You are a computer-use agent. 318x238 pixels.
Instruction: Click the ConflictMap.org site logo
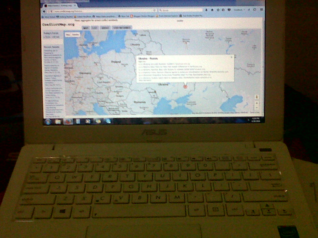(58, 24)
